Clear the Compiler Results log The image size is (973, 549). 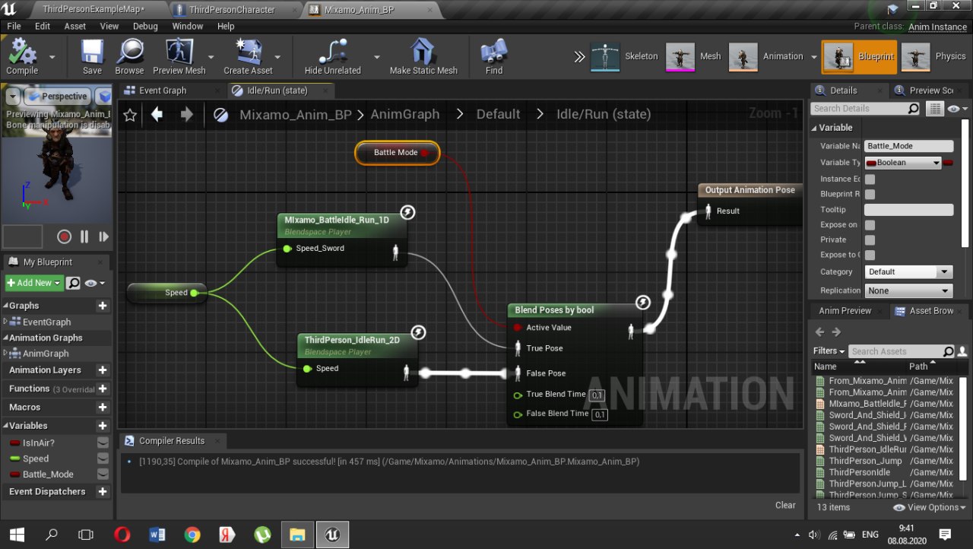(x=785, y=505)
